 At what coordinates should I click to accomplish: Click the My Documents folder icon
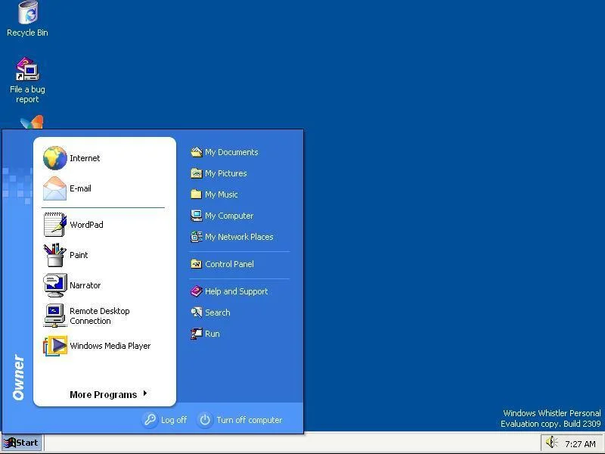coord(197,152)
